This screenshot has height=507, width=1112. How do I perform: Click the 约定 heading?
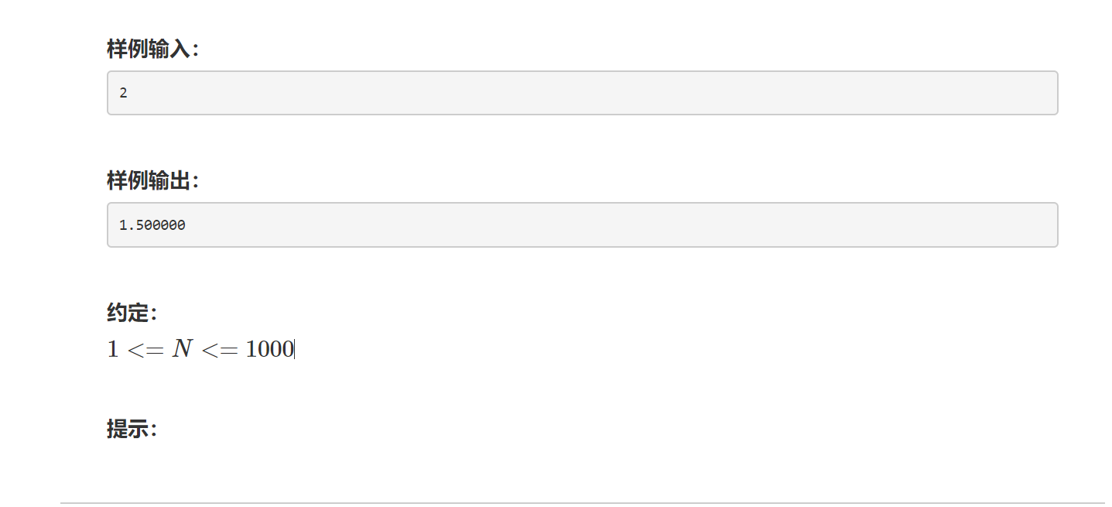(132, 313)
